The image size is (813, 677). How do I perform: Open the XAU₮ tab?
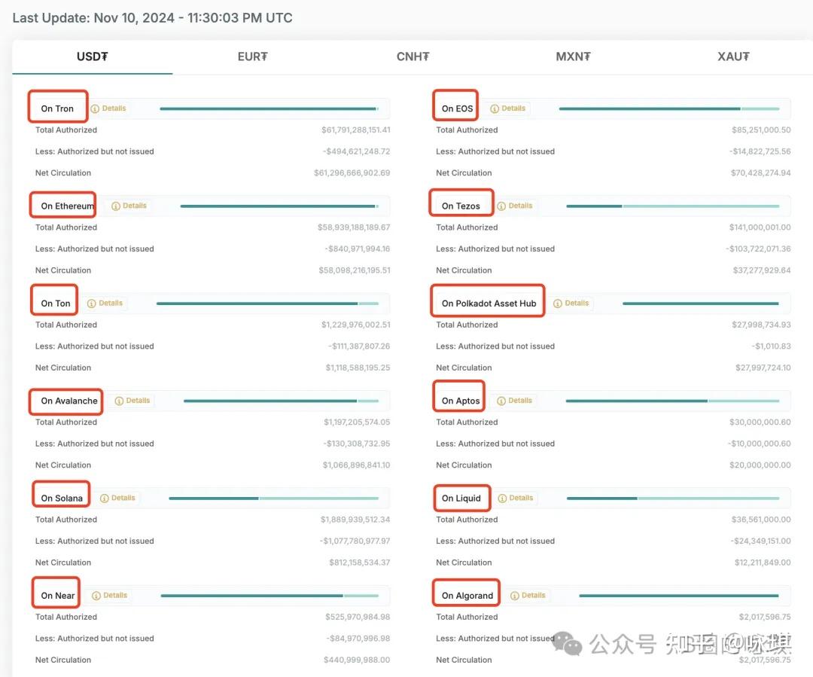[x=733, y=56]
